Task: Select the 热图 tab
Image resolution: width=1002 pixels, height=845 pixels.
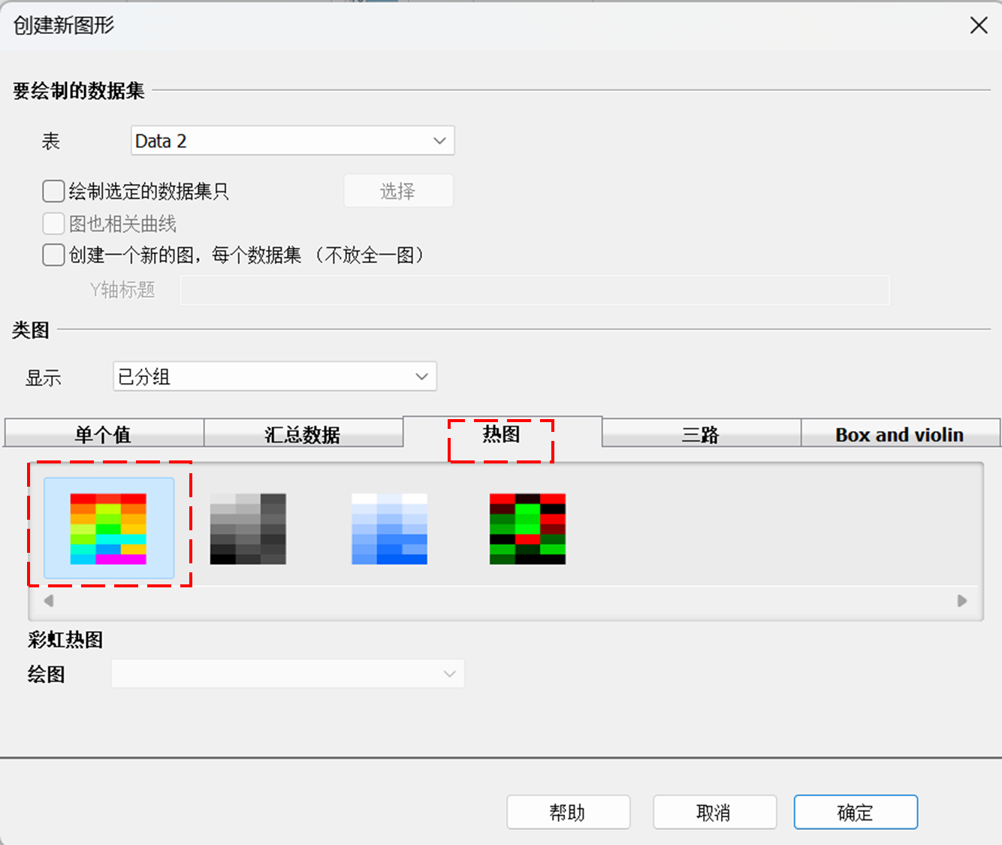Action: [x=502, y=433]
